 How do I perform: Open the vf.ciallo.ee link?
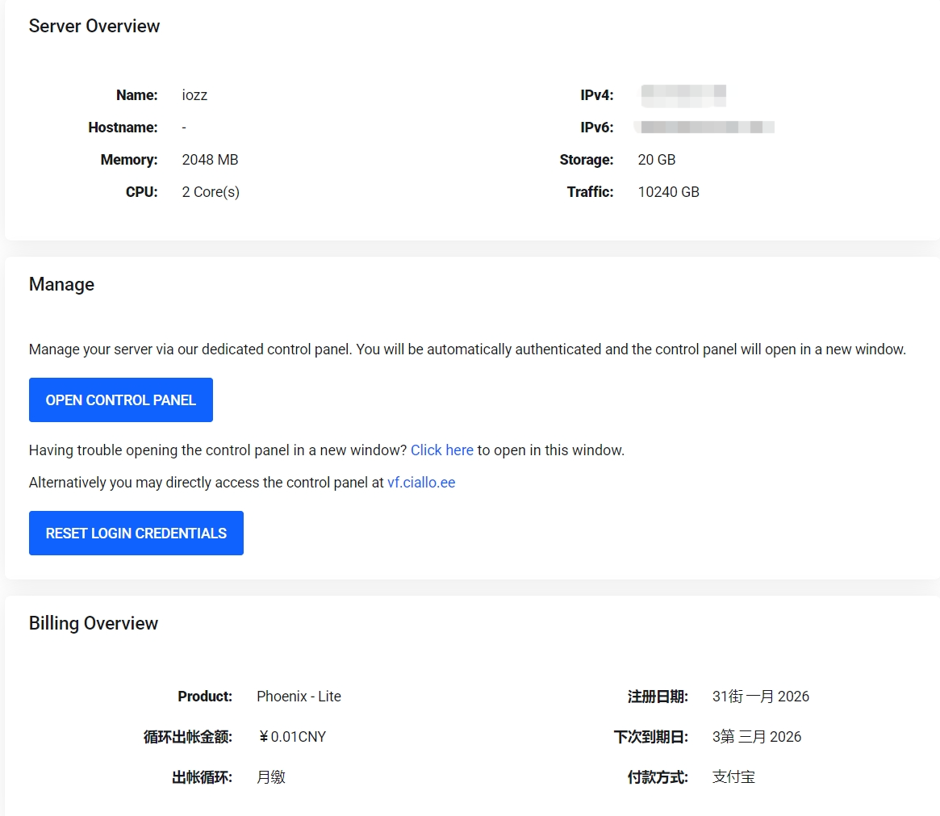(x=421, y=483)
